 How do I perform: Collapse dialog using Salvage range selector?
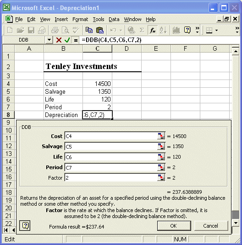click(161, 147)
